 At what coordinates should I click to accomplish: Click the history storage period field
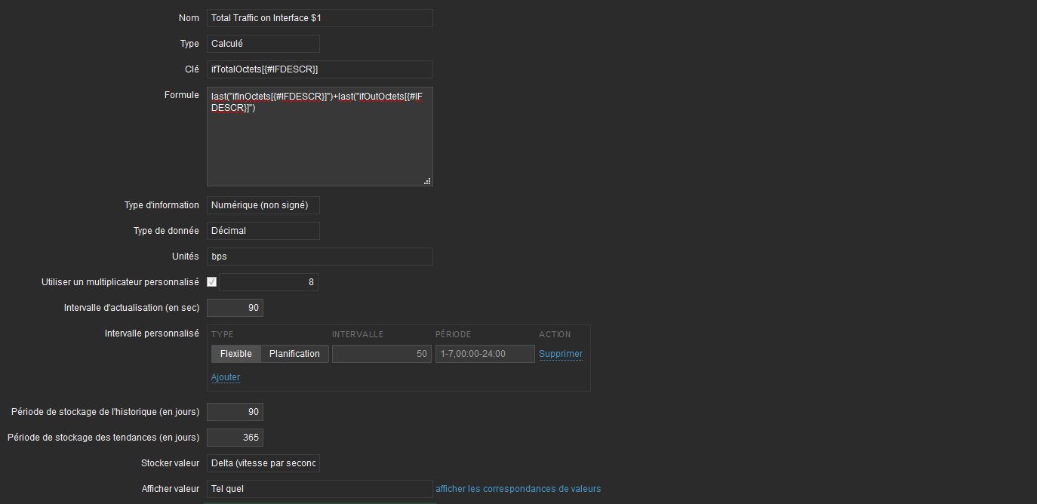[x=235, y=412]
